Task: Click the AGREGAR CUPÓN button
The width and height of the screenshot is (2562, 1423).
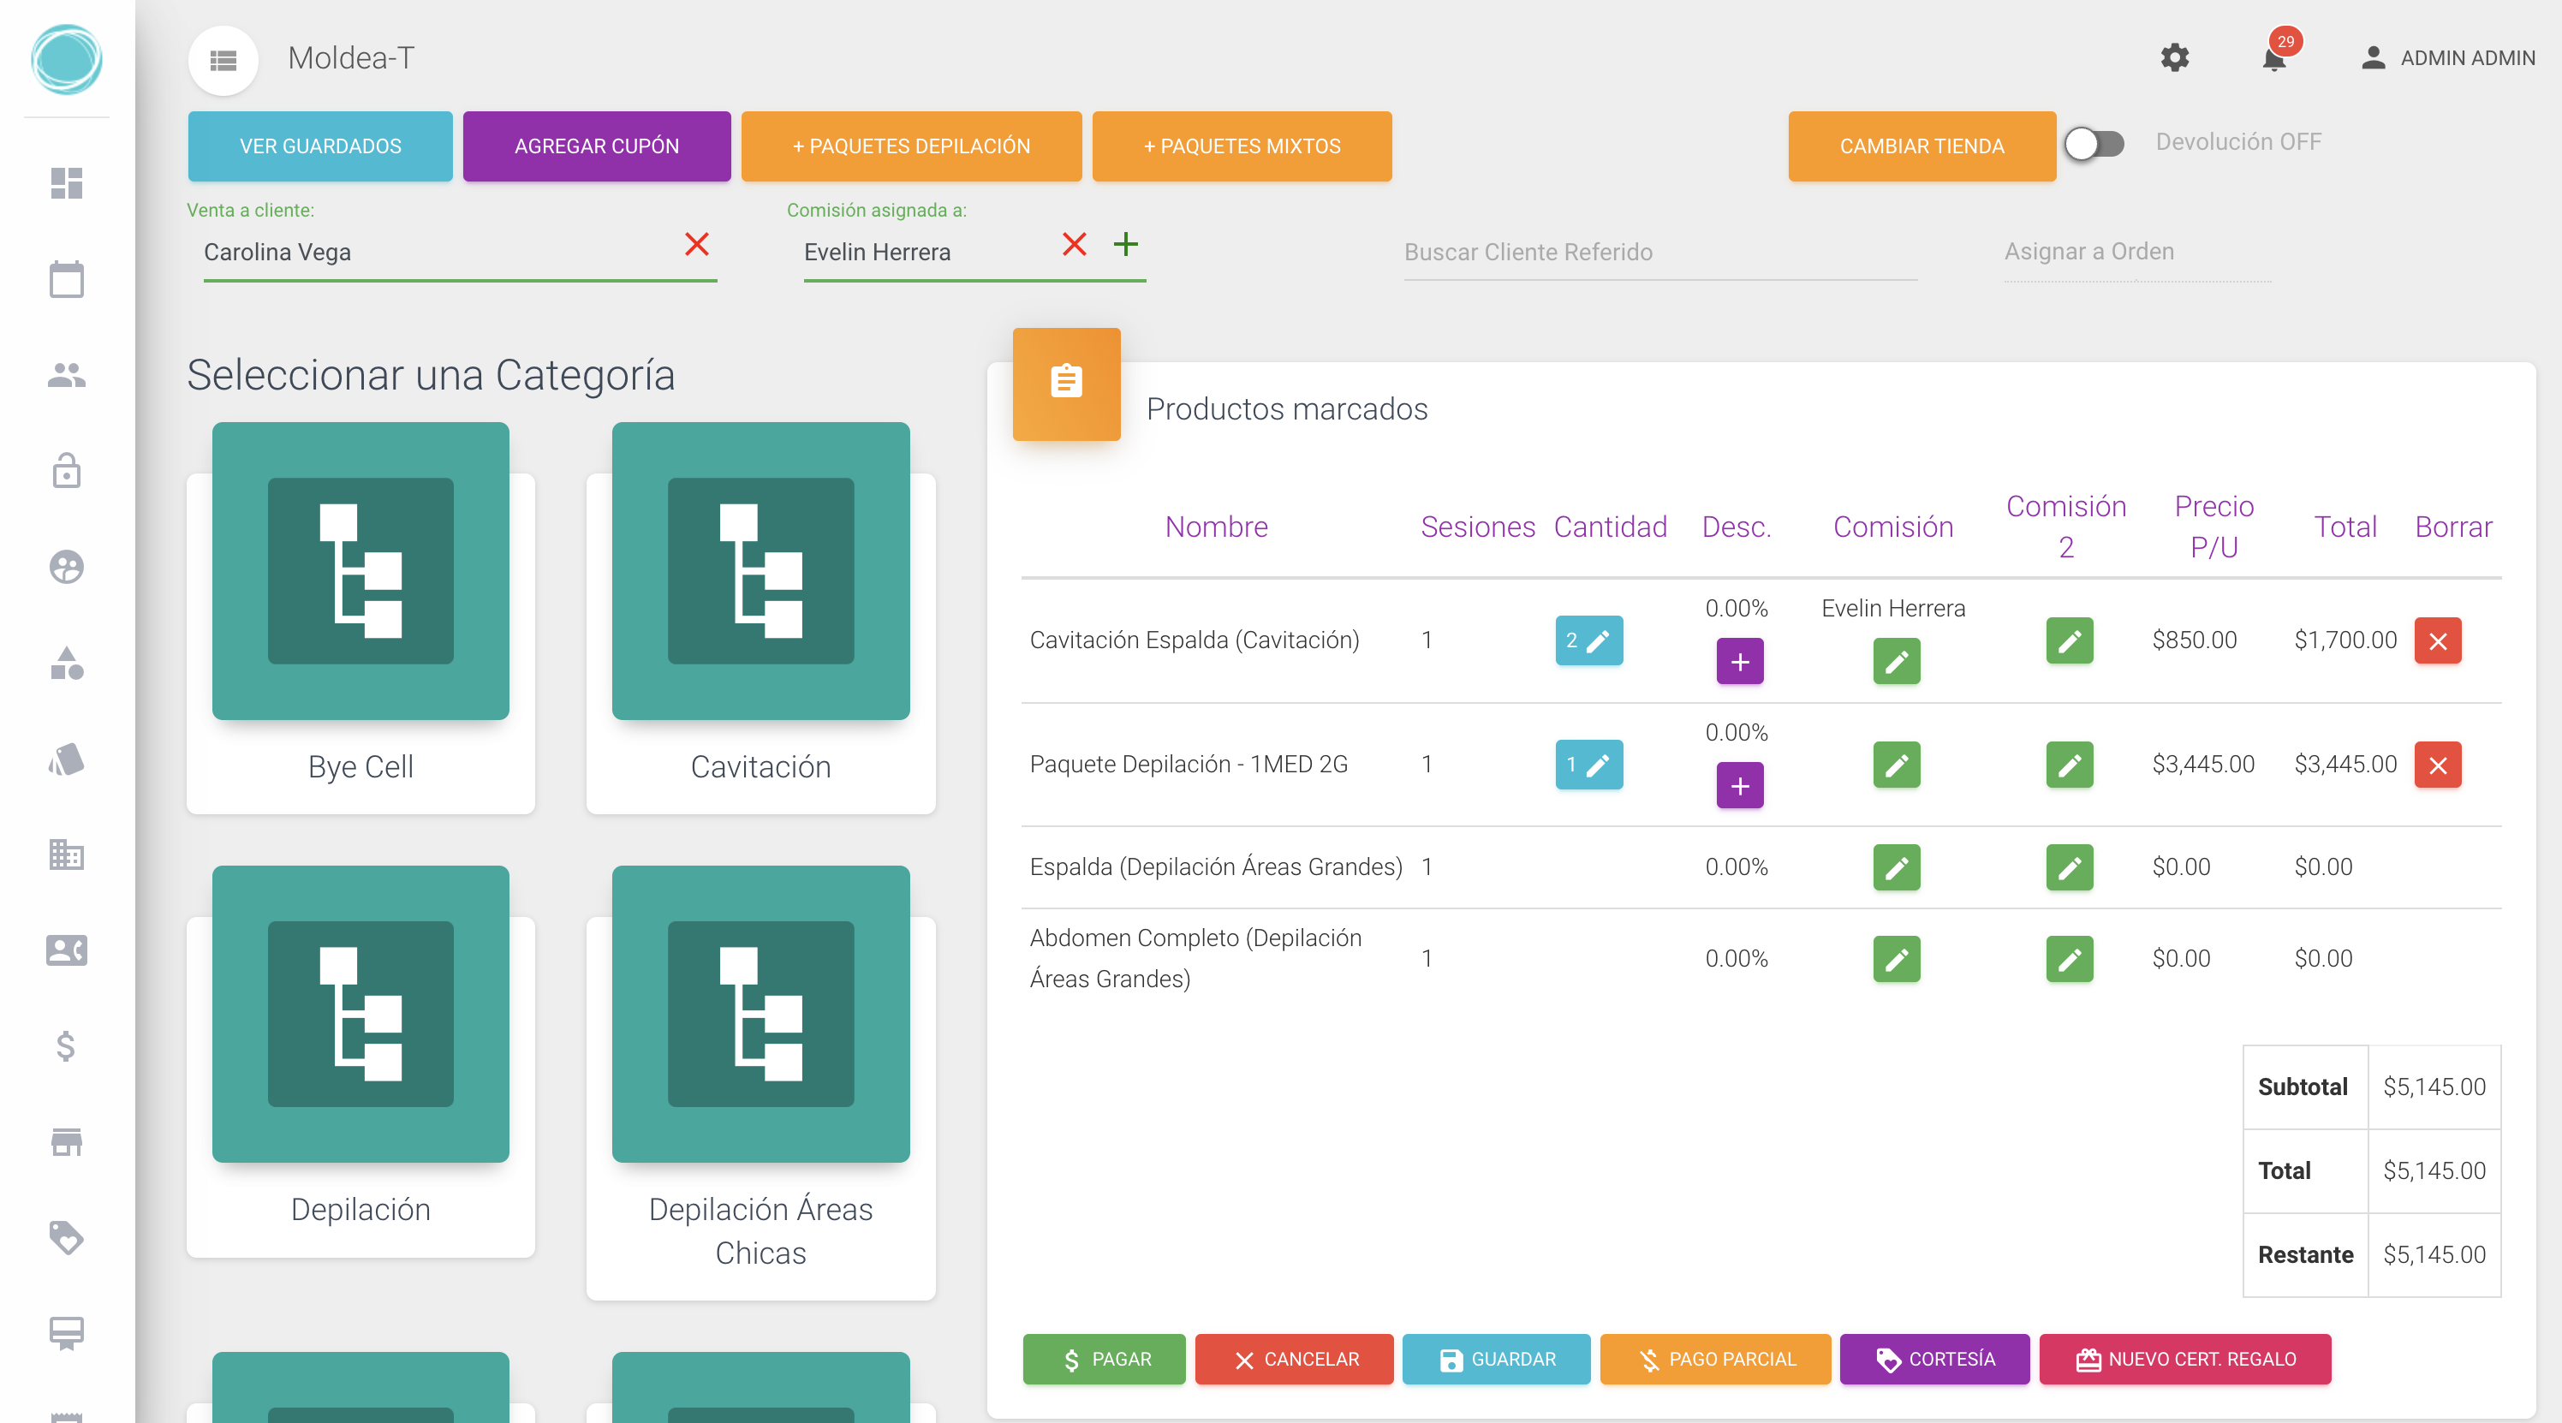Action: click(x=596, y=146)
